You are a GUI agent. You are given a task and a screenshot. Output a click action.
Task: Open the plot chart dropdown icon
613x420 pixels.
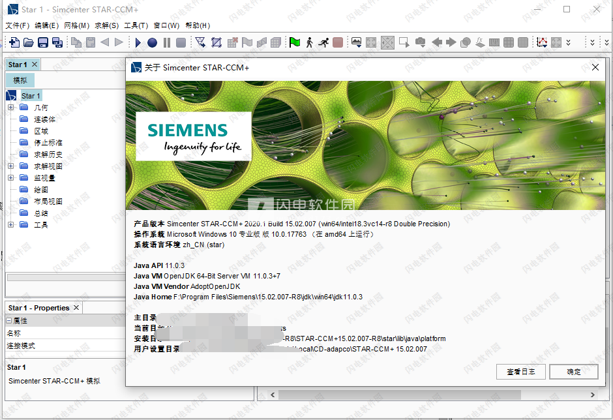click(x=542, y=42)
